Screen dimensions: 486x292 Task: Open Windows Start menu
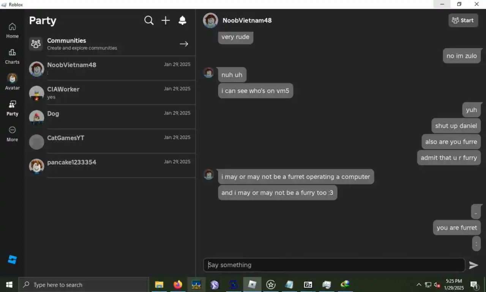9,285
